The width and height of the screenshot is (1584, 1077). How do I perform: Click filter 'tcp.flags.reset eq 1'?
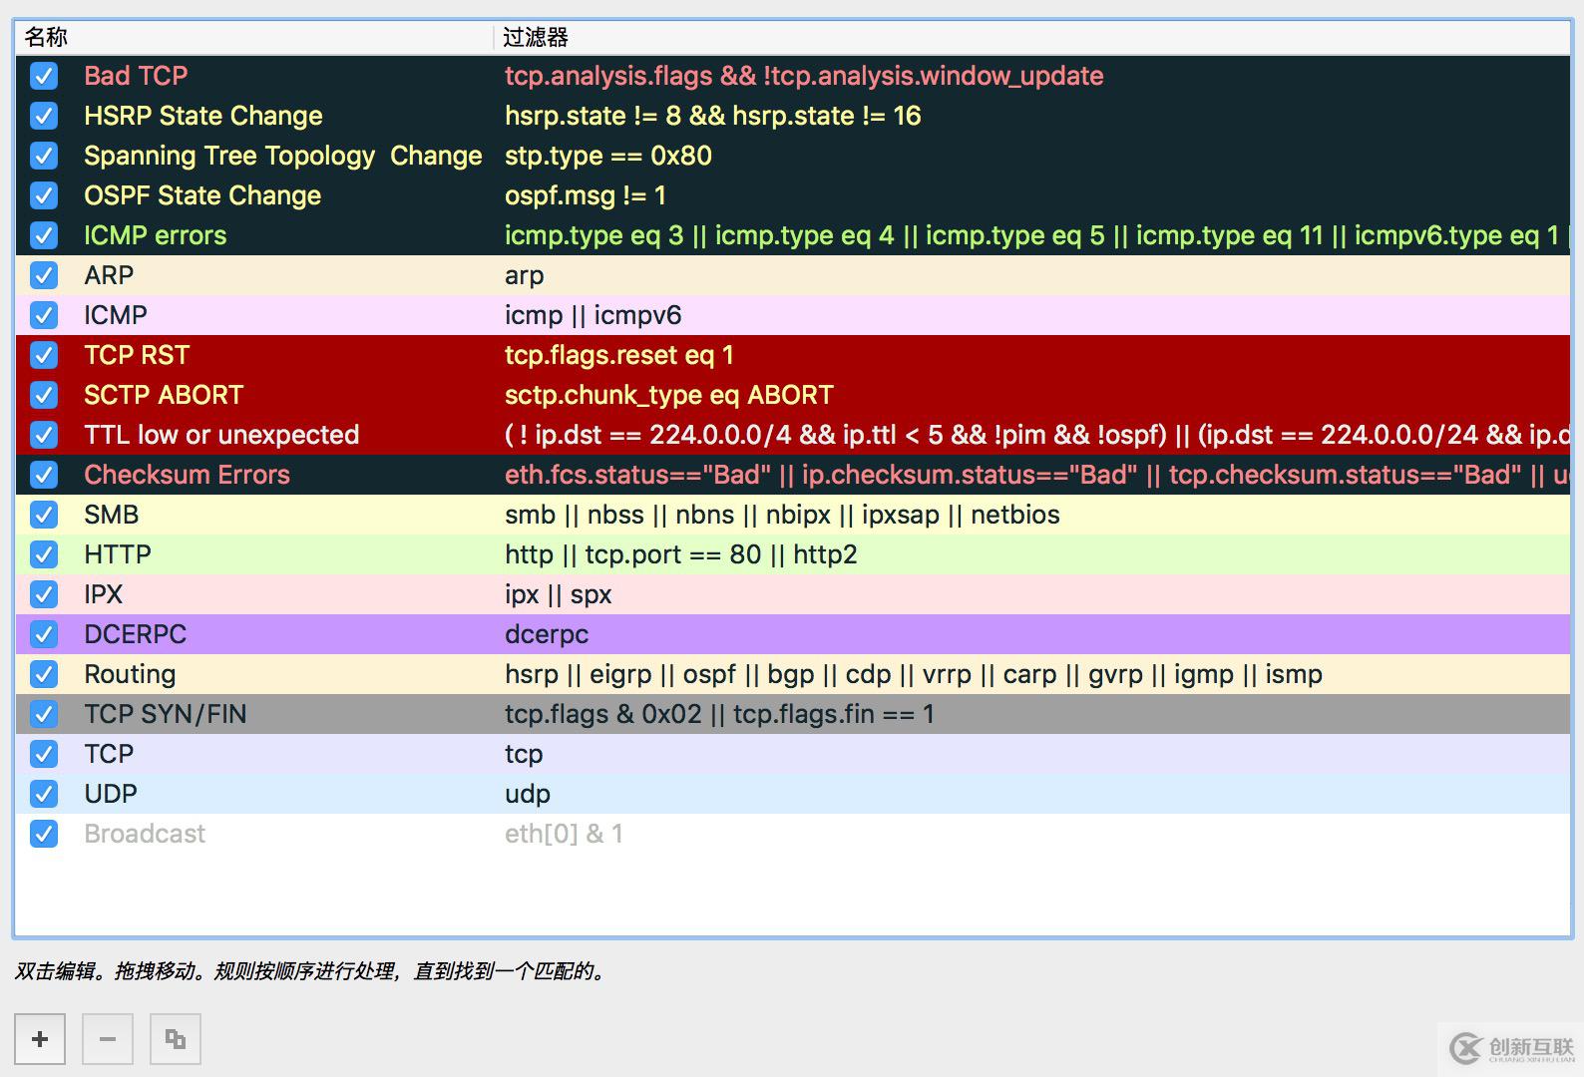click(619, 355)
